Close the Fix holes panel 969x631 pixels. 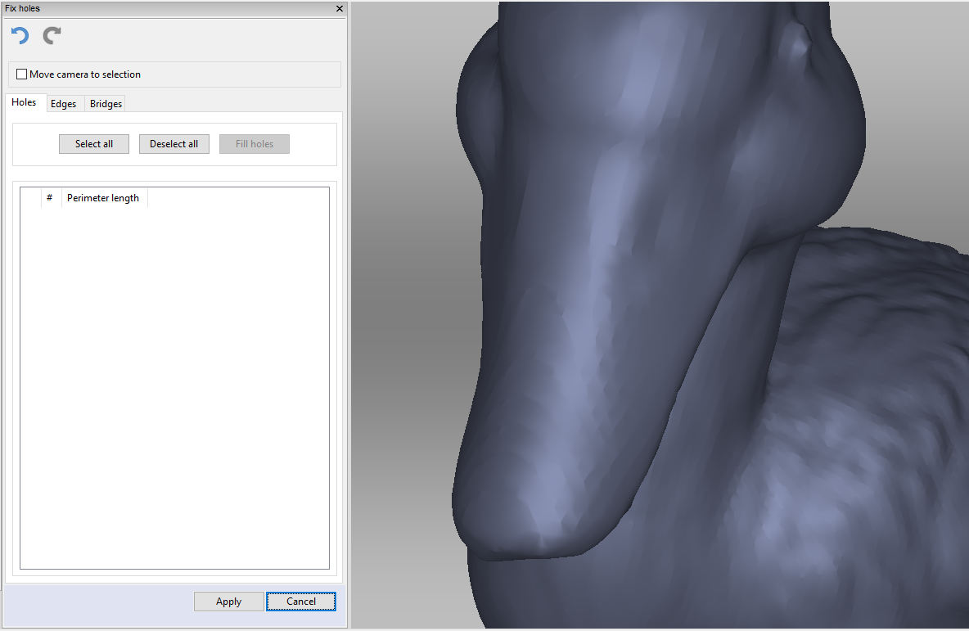(340, 8)
